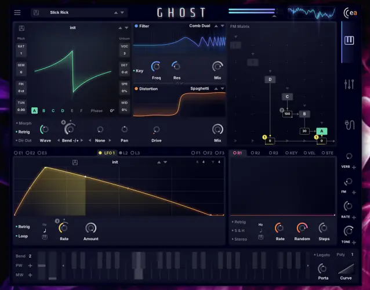Click the Bend range value 2
Screen dimensions: 370x290
click(x=30, y=256)
